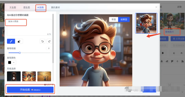Click center-cross align icon in background panel
Image resolution: width=185 pixels, height=97 pixels.
[x=177, y=61]
